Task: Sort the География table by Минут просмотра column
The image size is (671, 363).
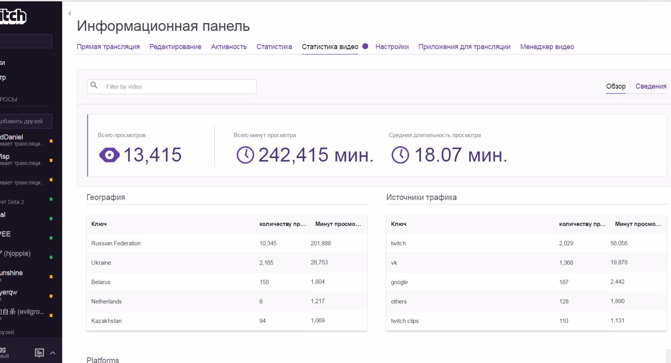Action: click(338, 224)
